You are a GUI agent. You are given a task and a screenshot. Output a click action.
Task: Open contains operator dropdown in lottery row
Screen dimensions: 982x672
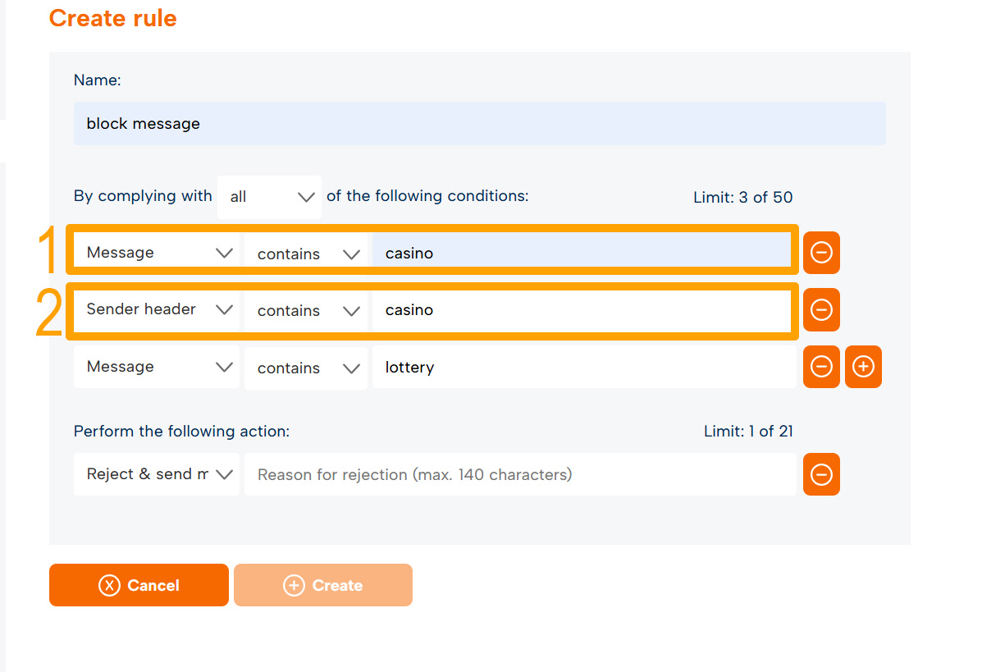point(306,368)
